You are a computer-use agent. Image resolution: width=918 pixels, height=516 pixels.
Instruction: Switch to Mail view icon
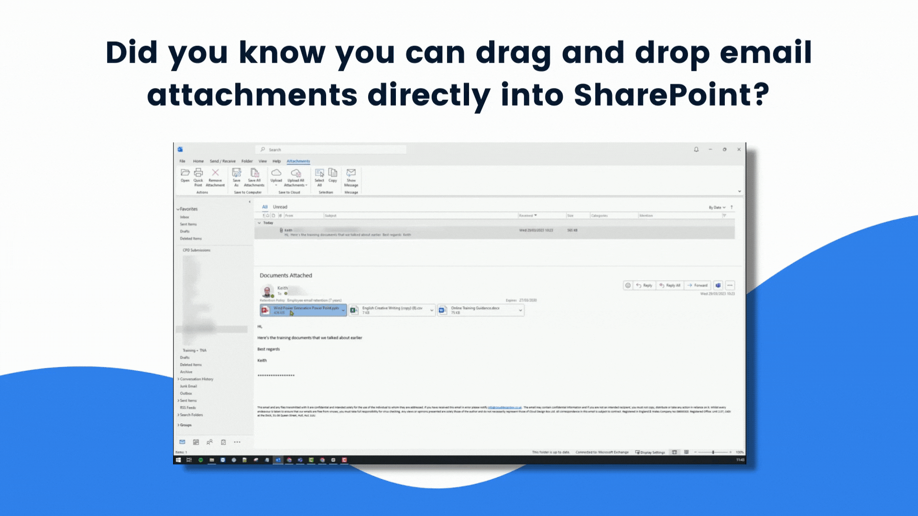point(182,442)
